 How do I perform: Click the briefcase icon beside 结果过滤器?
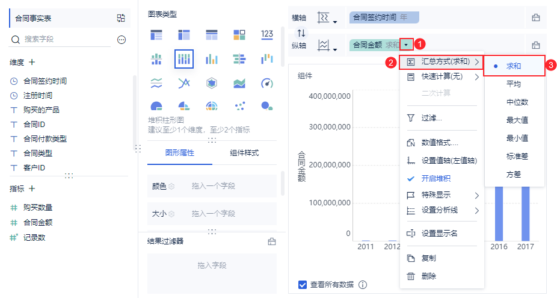[x=272, y=241]
